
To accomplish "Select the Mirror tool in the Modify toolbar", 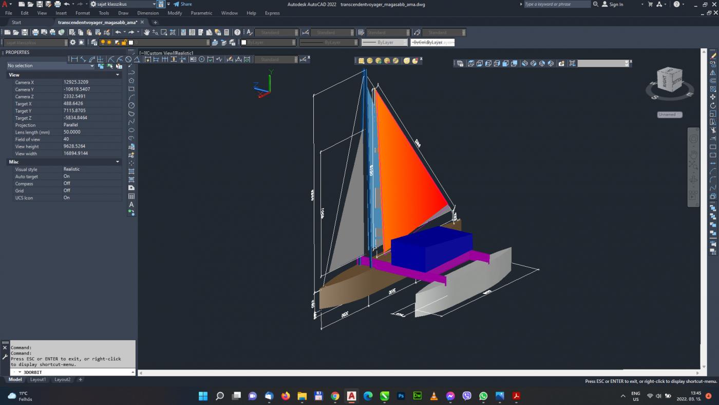I will (x=713, y=72).
